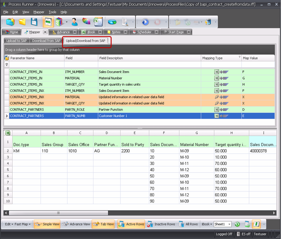
Task: Click the Open folder toolbar icon
Action: click(22, 22)
